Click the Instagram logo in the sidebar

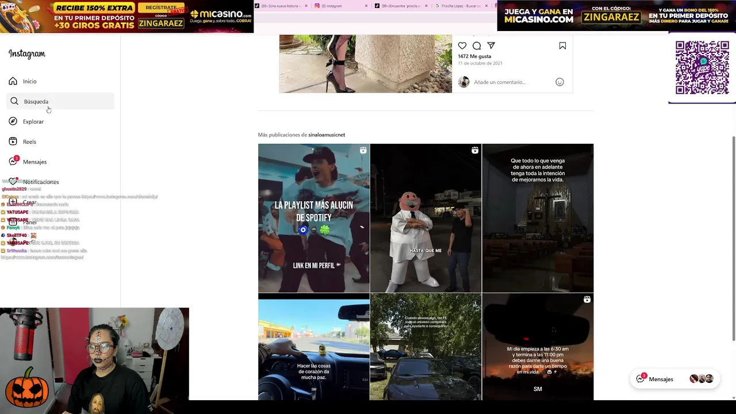(x=26, y=54)
